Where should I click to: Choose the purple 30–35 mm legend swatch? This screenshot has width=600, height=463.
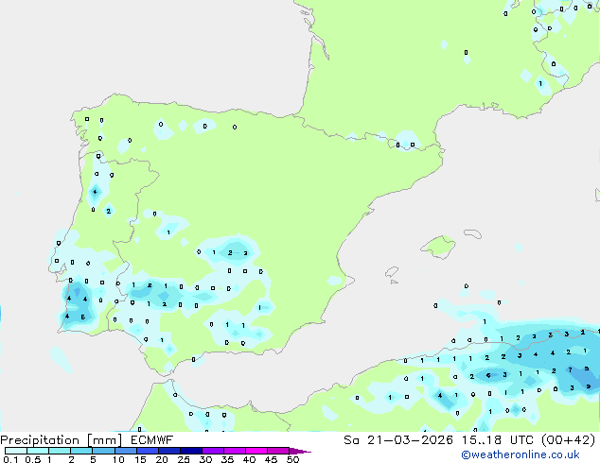point(212,451)
